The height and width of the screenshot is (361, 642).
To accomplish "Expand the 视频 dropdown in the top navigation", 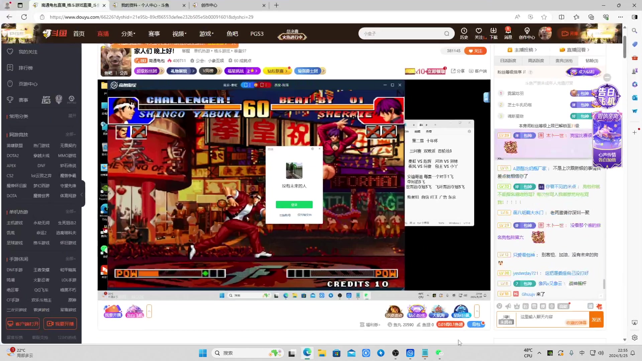I will click(x=179, y=33).
